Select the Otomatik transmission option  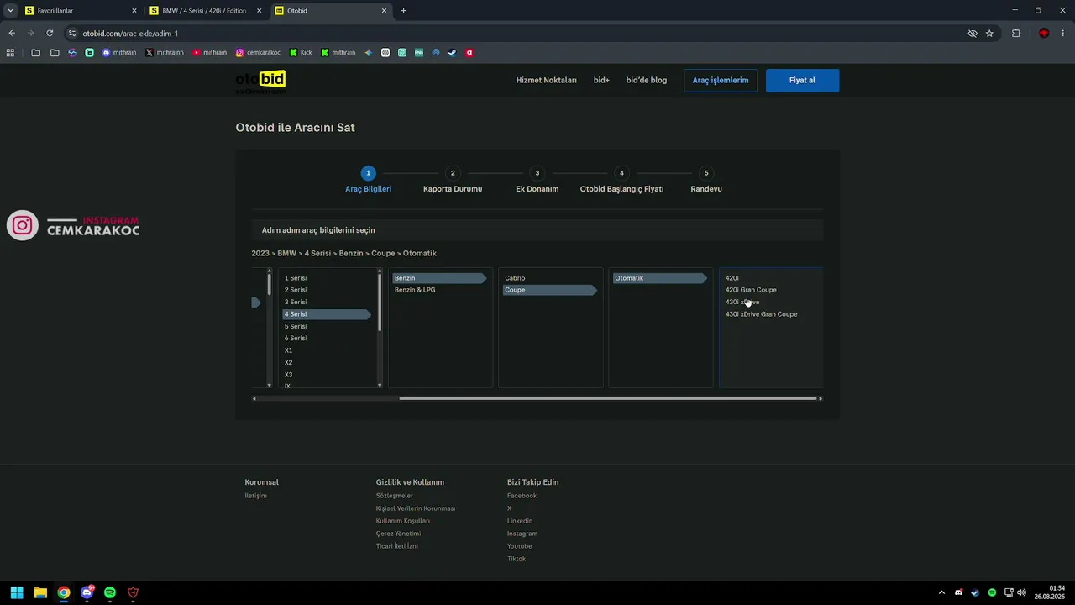(x=660, y=278)
